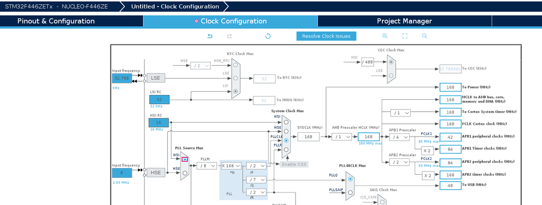Image resolution: width=542 pixels, height=205 pixels.
Task: Click APB2 timer clocks 168 output
Action: click(450, 175)
